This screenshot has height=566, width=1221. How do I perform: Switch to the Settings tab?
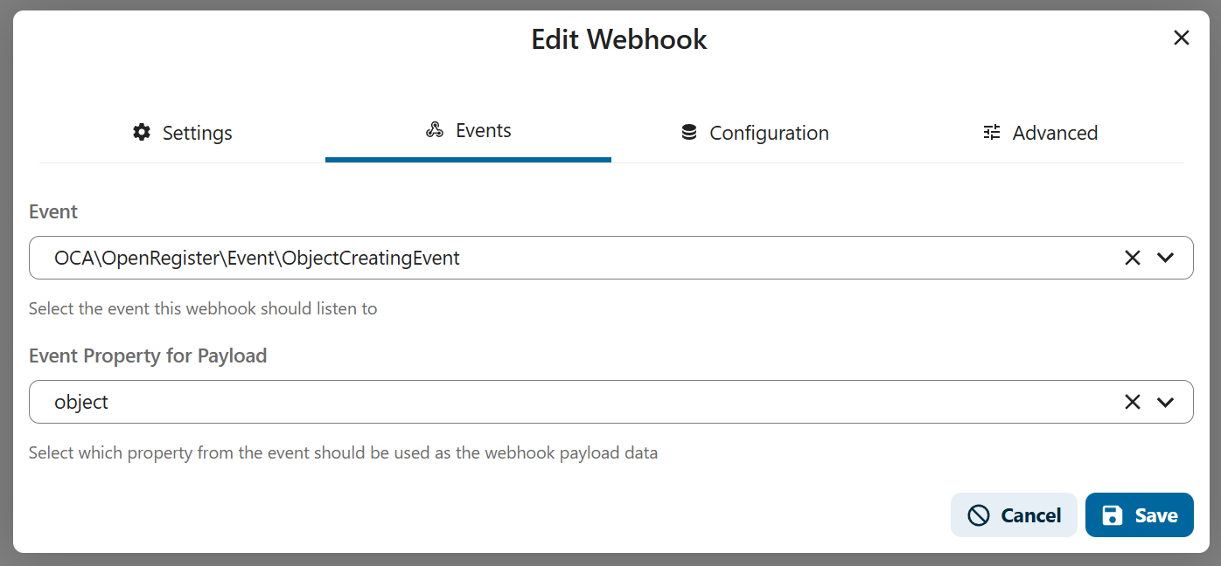(x=183, y=133)
